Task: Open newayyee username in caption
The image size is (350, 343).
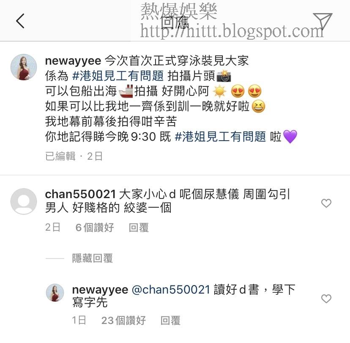Action: (73, 61)
